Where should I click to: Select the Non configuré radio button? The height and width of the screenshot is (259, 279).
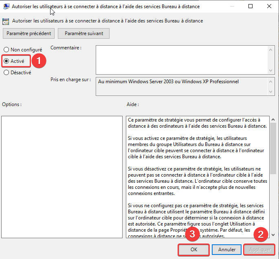click(7, 50)
